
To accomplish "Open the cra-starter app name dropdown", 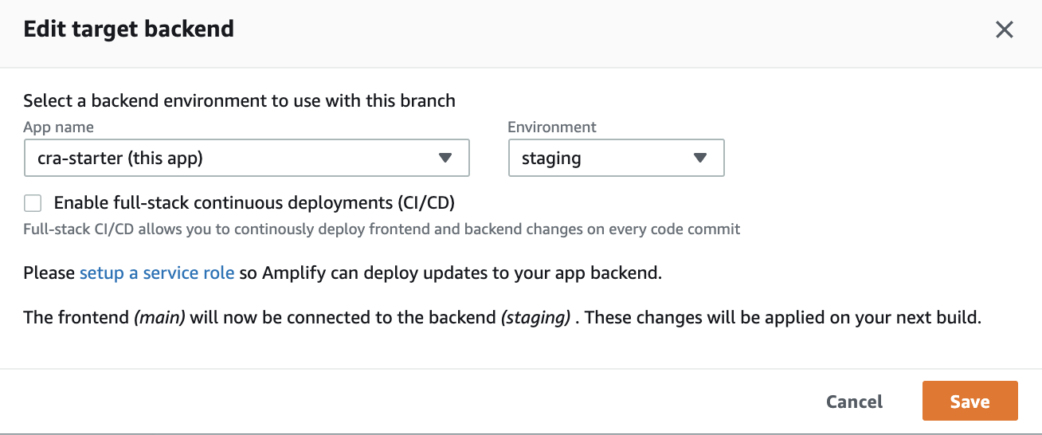I will tap(246, 158).
